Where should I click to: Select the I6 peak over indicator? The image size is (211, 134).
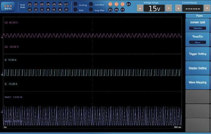(x=60, y=10)
